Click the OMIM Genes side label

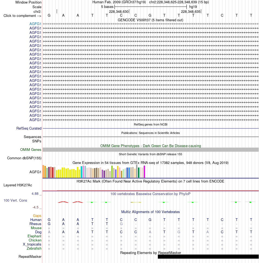(x=31, y=150)
